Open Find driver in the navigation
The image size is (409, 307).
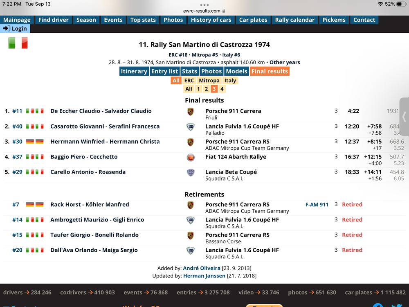coord(54,20)
